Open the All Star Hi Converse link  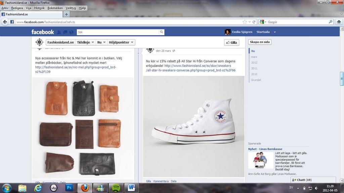pyautogui.click(x=191, y=68)
